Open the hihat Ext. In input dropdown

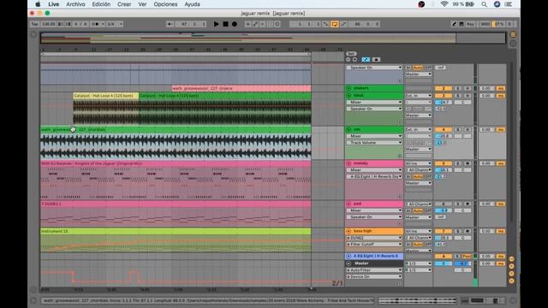(419, 95)
